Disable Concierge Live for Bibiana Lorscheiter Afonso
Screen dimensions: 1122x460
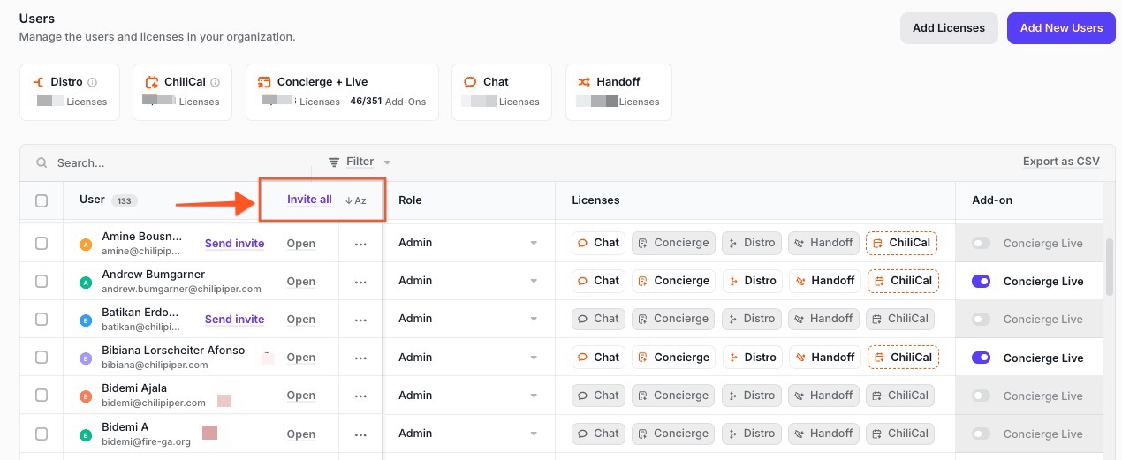tap(981, 358)
